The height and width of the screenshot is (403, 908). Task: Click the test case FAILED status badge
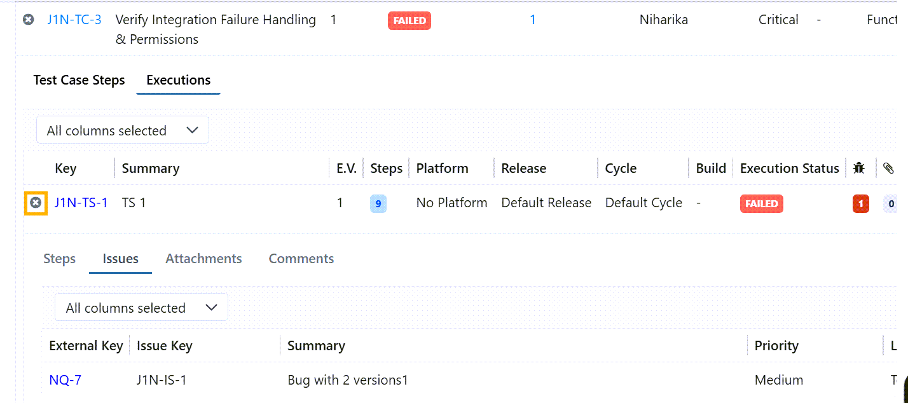[409, 20]
